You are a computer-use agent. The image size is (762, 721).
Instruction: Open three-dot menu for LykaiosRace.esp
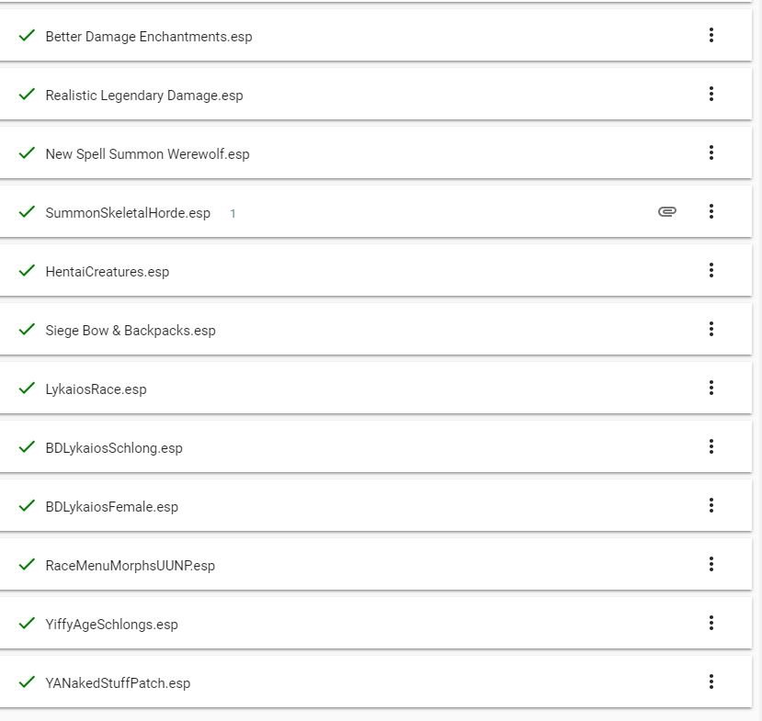click(x=711, y=388)
